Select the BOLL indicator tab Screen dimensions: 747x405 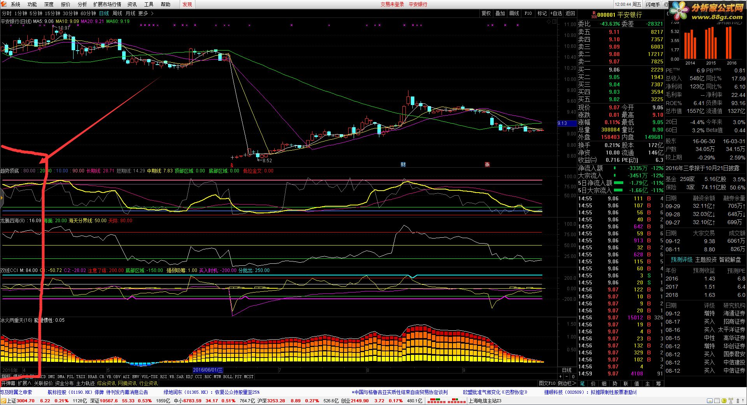[x=228, y=377]
